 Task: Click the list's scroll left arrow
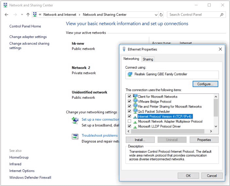[x=128, y=131]
